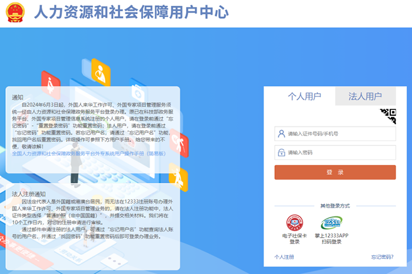Viewport: 412px width, 274px height.
Task: Click the user silhouette icon in ID field
Action: (281, 134)
